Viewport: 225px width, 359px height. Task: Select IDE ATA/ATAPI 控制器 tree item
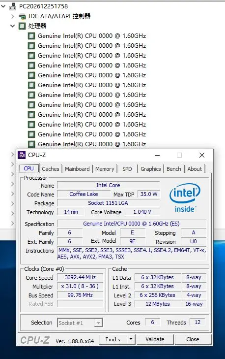coord(59,16)
